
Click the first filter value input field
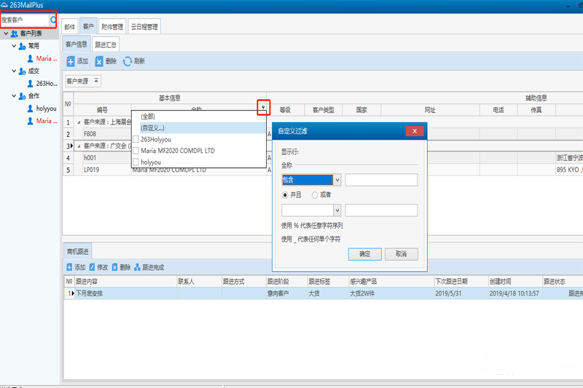(381, 180)
